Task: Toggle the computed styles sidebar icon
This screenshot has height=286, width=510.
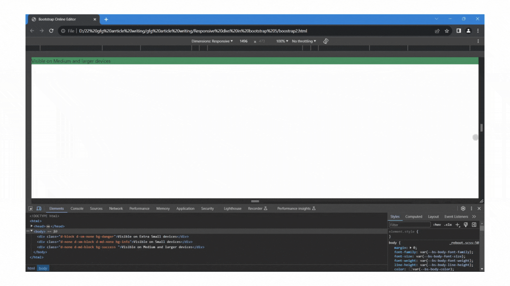Action: point(474,225)
